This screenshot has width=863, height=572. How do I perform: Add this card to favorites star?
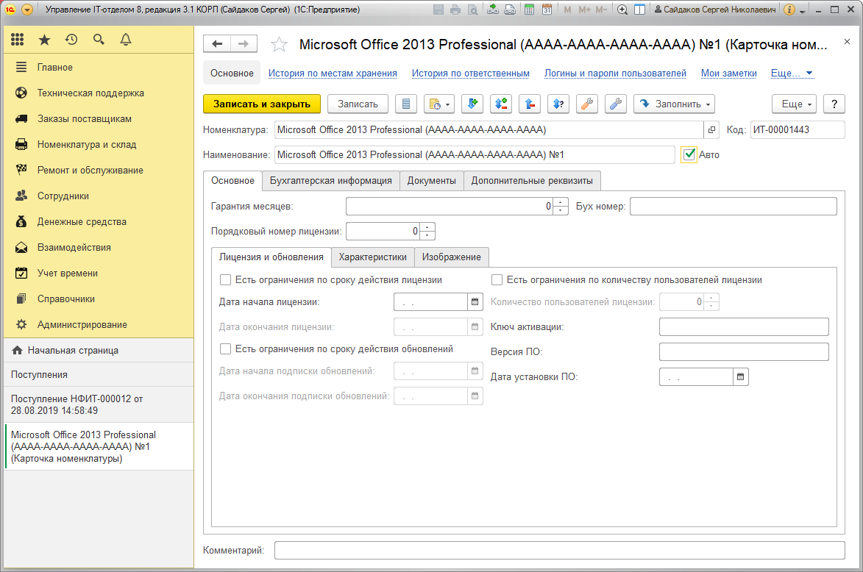(x=279, y=45)
